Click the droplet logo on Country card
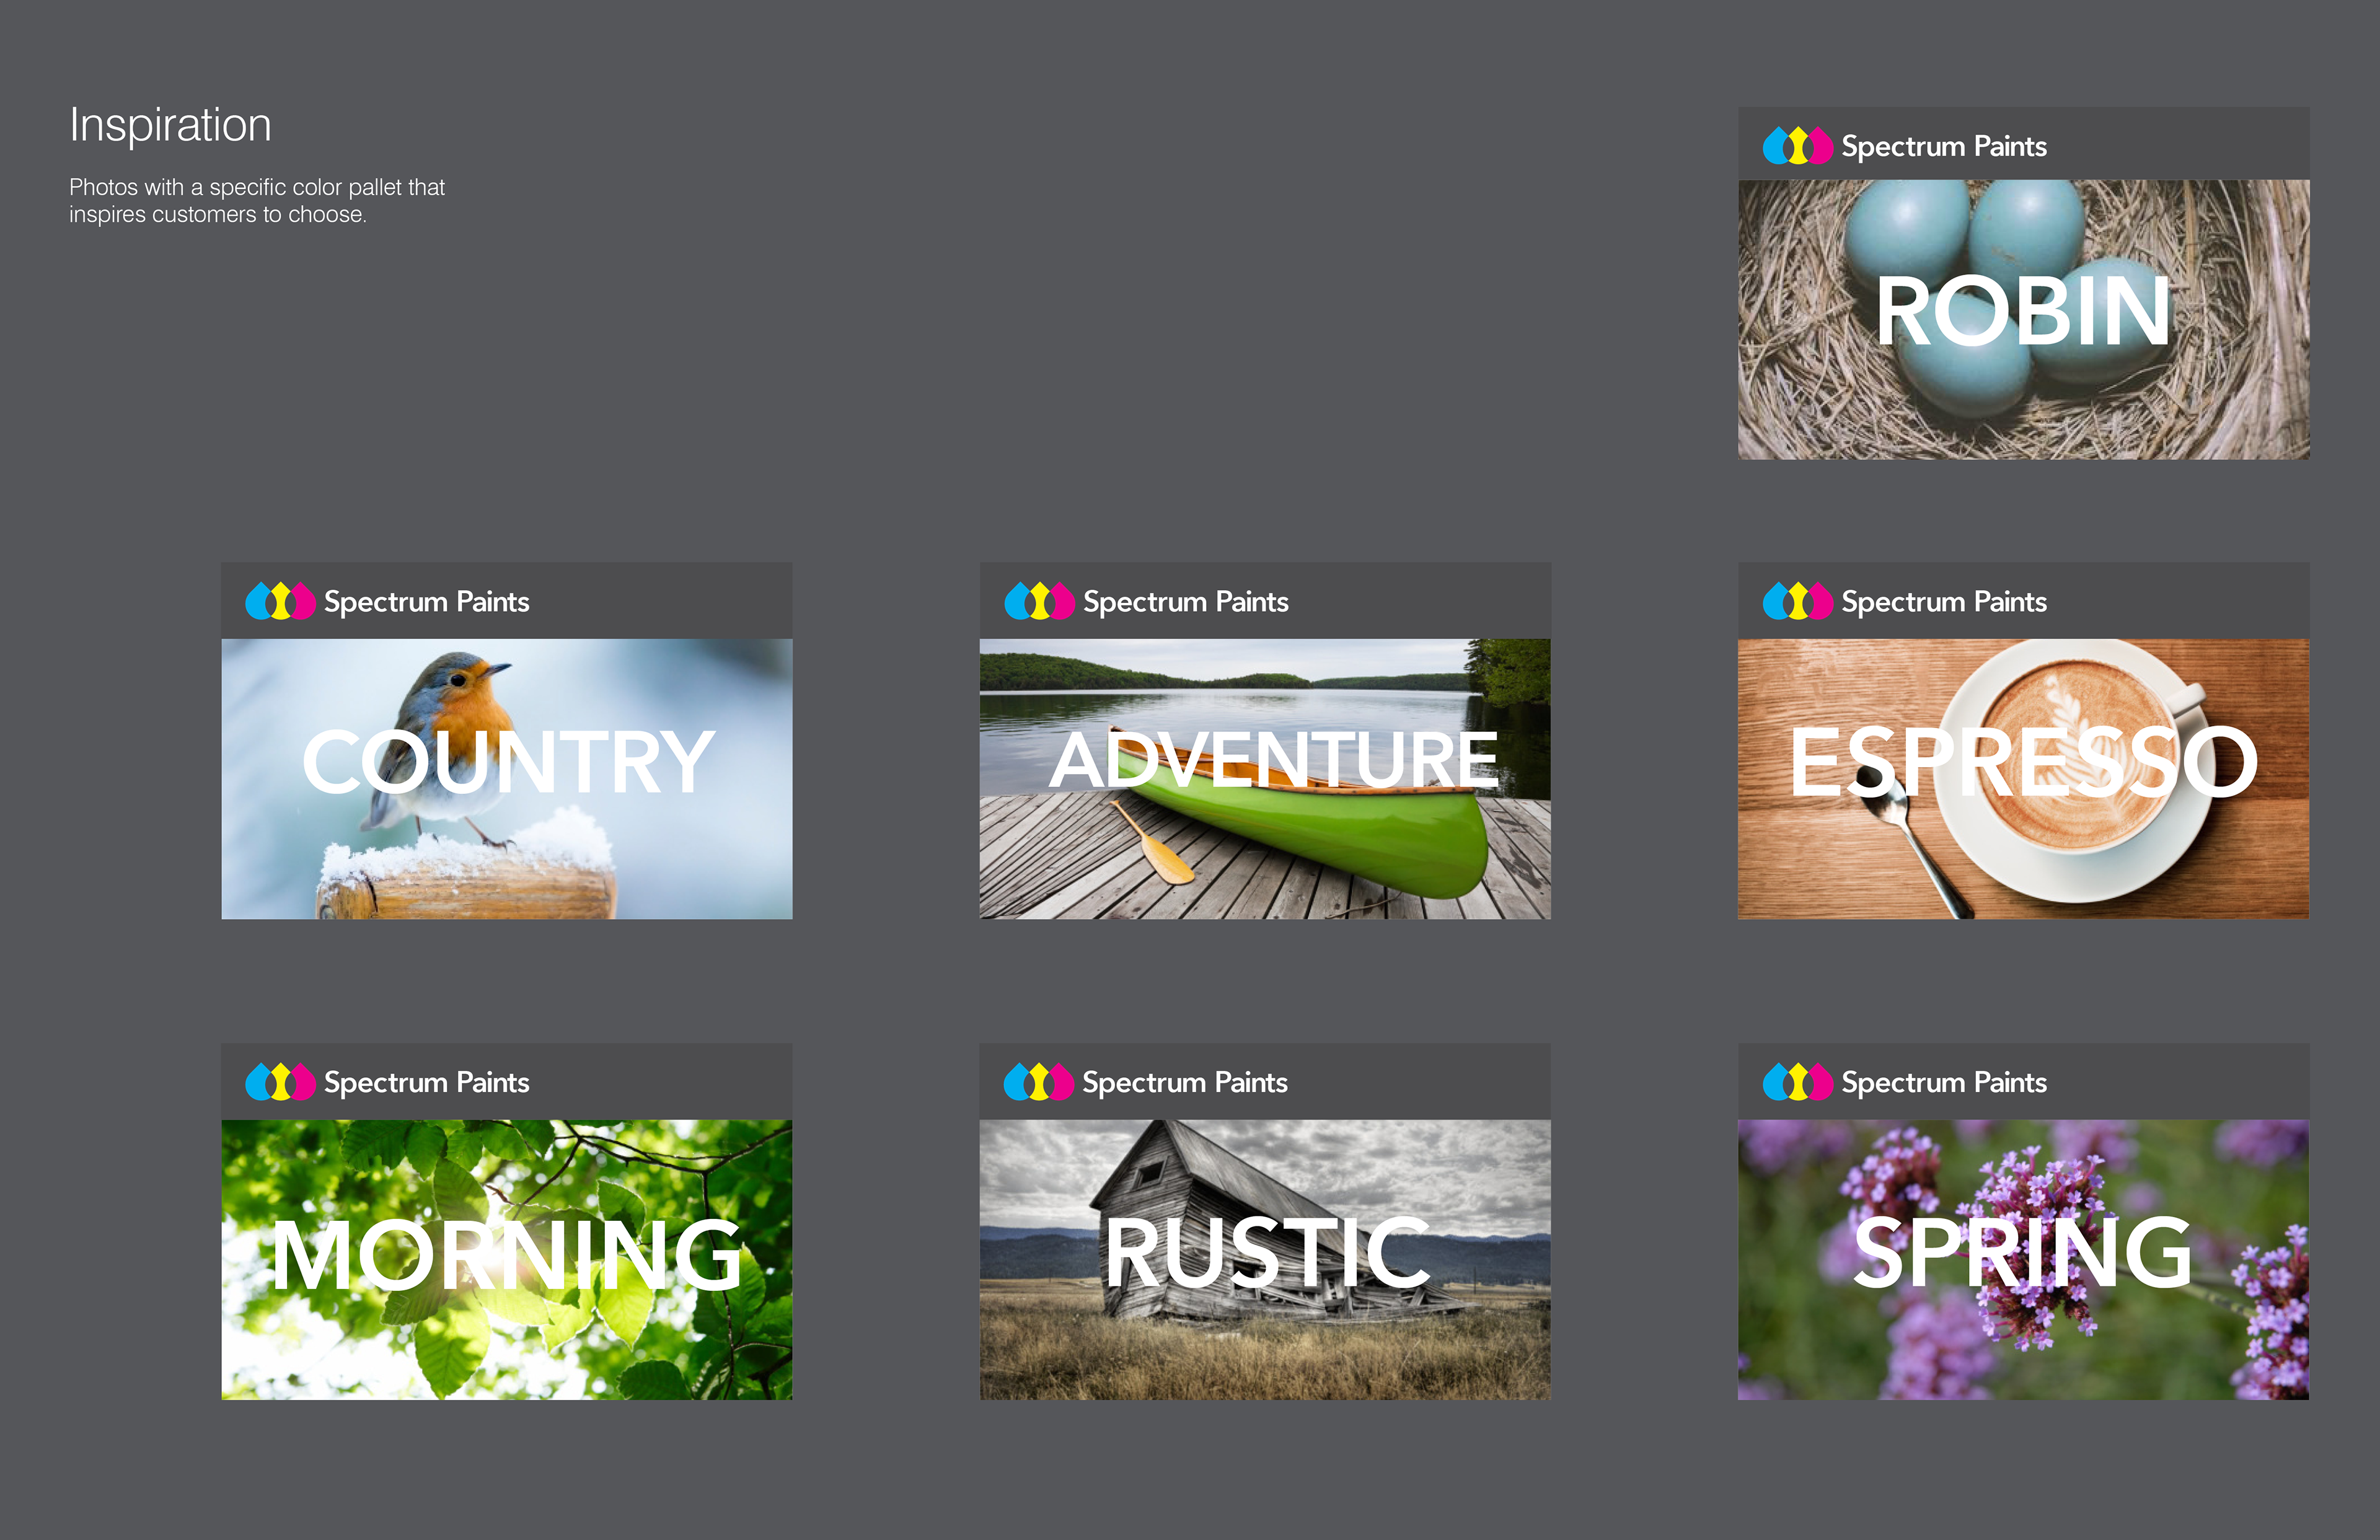This screenshot has height=1540, width=2380. (280, 601)
